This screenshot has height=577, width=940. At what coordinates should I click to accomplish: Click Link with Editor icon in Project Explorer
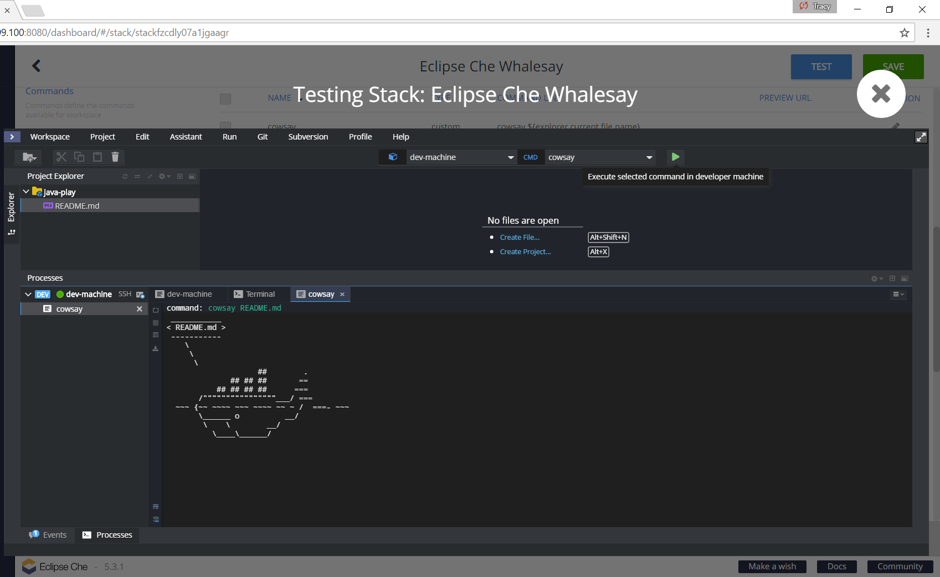pos(137,176)
